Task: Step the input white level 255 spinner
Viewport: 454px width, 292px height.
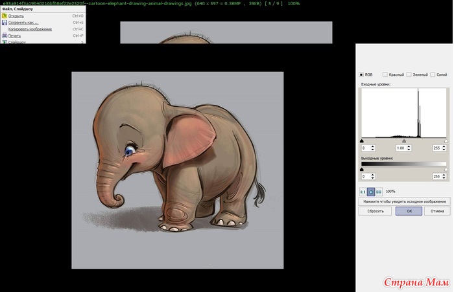Action: tap(444, 148)
